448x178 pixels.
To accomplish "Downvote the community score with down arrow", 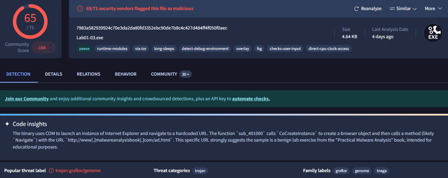I will pos(51,50).
